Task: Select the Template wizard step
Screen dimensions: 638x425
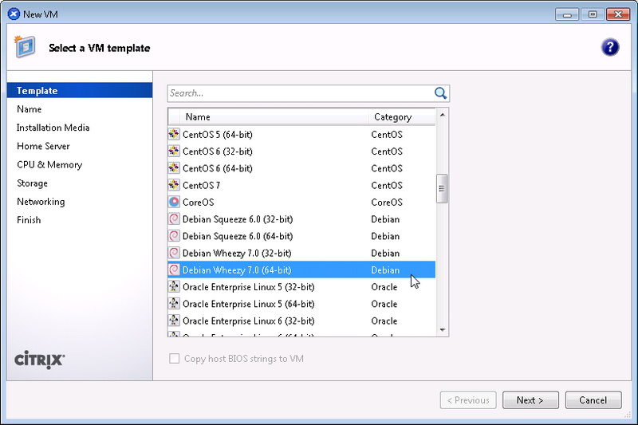Action: pyautogui.click(x=80, y=90)
